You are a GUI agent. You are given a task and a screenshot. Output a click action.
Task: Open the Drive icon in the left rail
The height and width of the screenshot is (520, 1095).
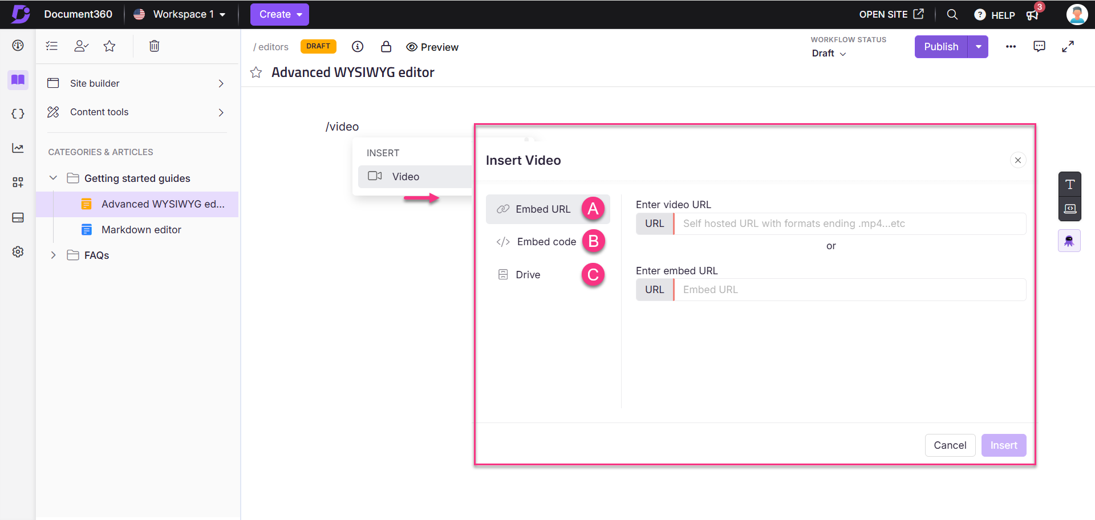pyautogui.click(x=18, y=217)
